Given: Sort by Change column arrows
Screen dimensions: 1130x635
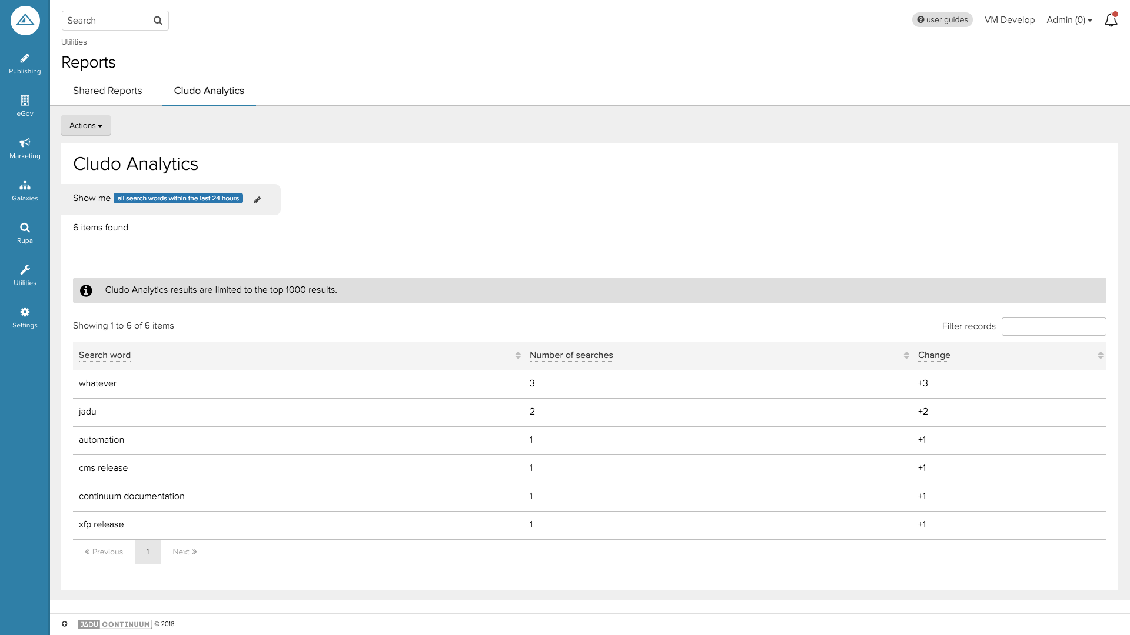Looking at the screenshot, I should (1101, 355).
